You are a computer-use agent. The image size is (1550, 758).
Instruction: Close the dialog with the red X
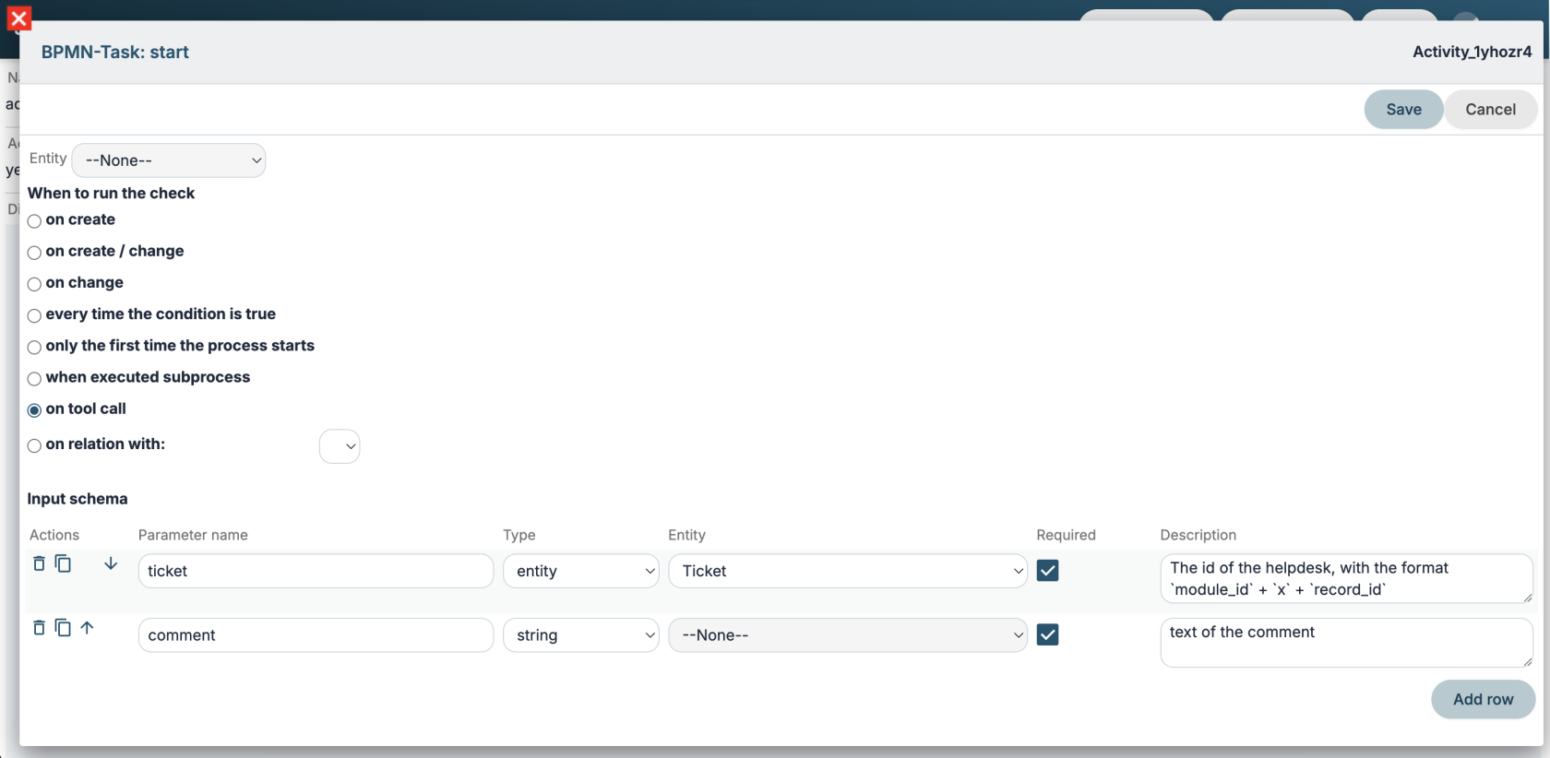18,18
